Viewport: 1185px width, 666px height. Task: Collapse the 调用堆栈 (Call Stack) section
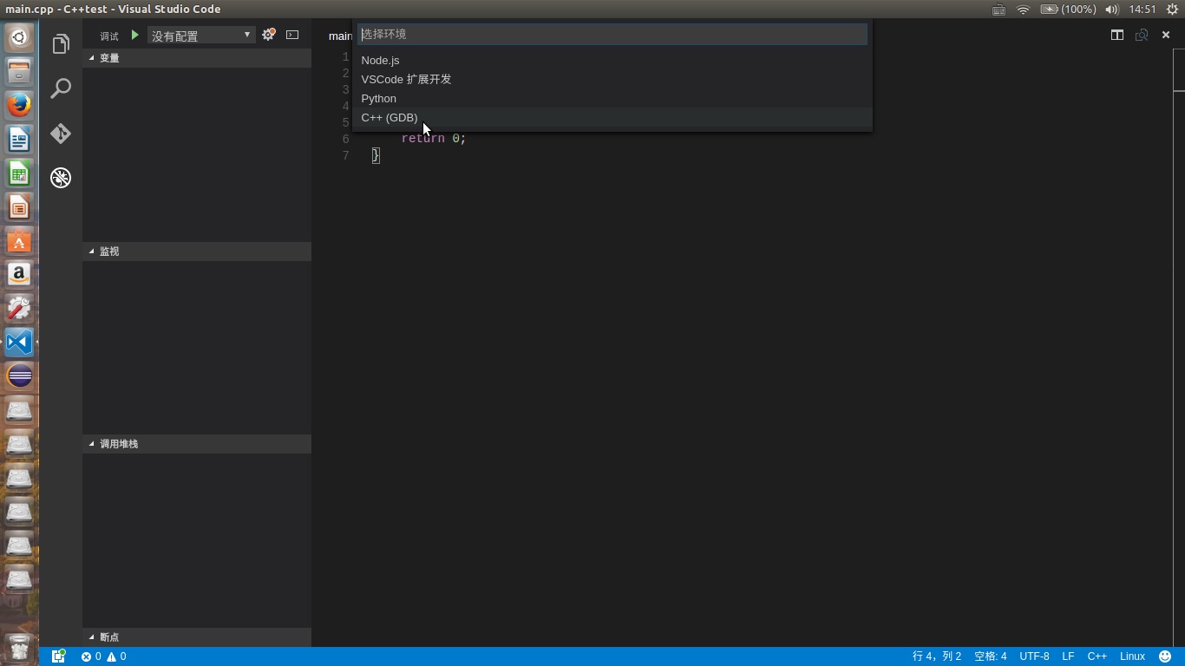pos(197,444)
